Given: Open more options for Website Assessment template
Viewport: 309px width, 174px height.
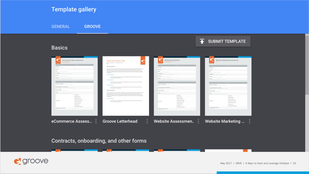Looking at the screenshot, I should coord(198,121).
